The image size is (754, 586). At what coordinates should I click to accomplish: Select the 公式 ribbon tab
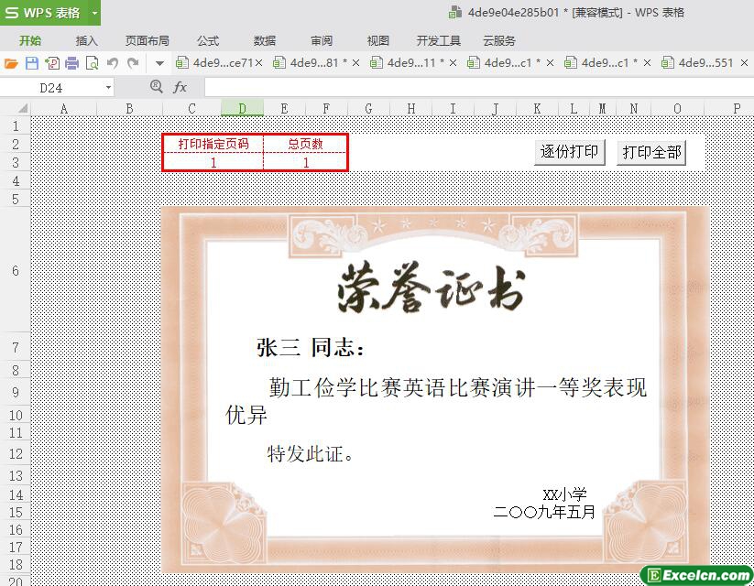(208, 41)
